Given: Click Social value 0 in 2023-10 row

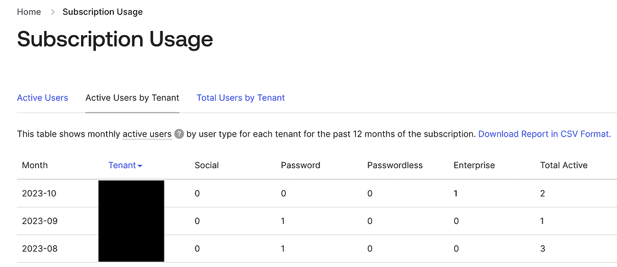Looking at the screenshot, I should (197, 194).
